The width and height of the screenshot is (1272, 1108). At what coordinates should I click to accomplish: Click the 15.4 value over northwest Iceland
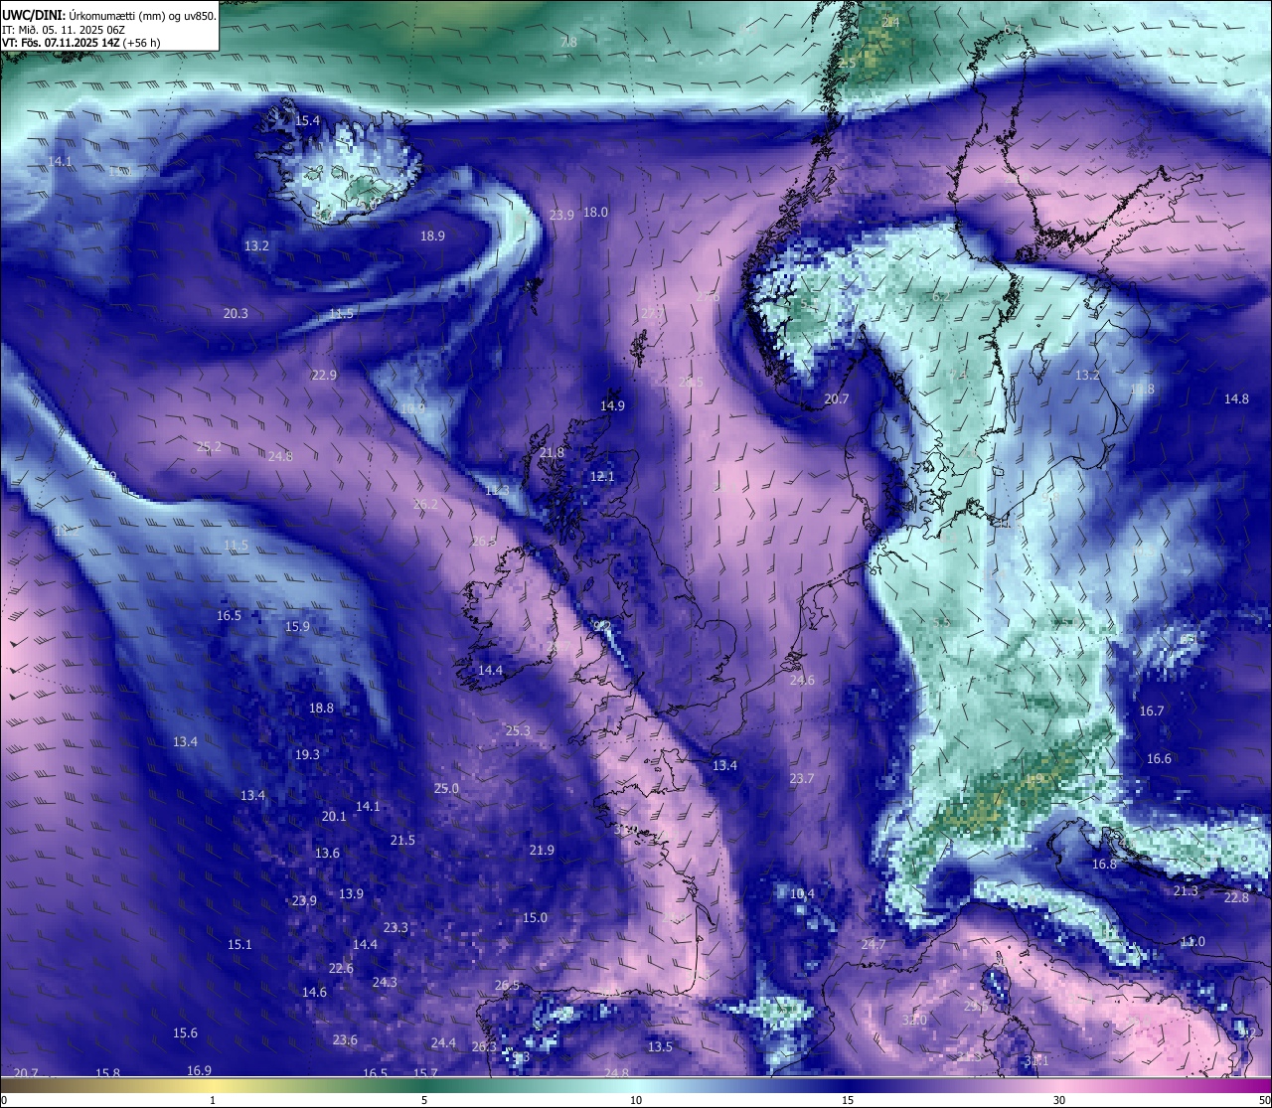[308, 121]
